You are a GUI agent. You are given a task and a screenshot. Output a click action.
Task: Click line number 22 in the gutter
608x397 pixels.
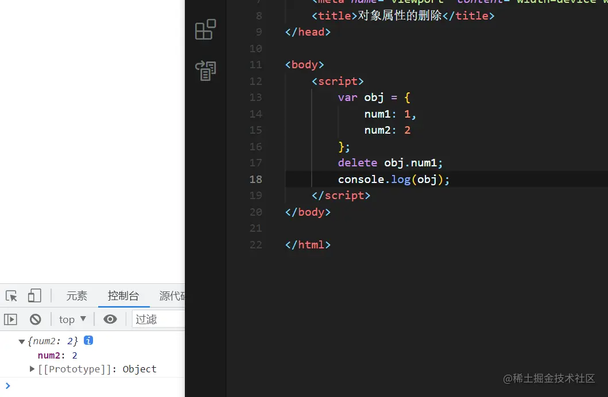[x=256, y=245]
